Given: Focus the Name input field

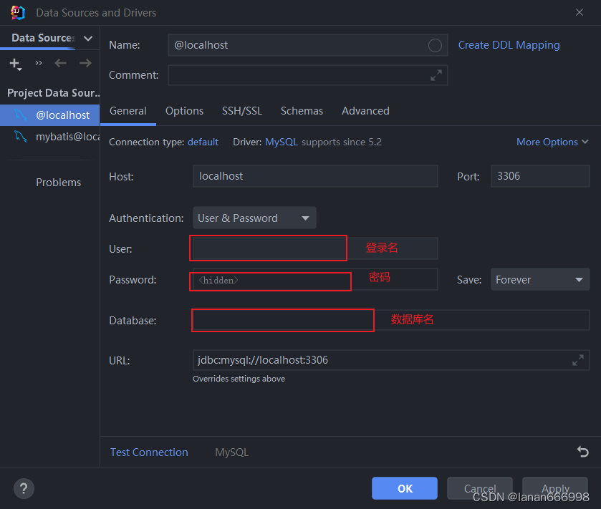Looking at the screenshot, I should (308, 45).
